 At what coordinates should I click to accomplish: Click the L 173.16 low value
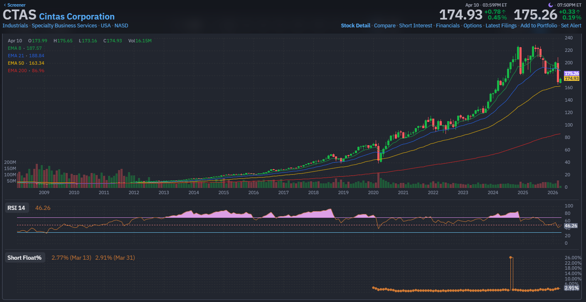click(88, 41)
